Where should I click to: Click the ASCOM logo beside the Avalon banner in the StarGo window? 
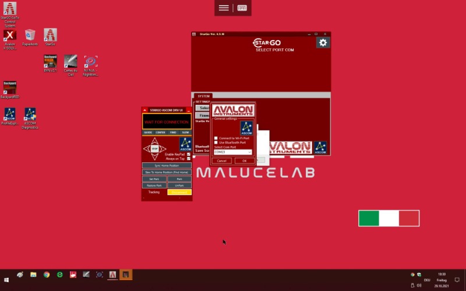coord(320,148)
